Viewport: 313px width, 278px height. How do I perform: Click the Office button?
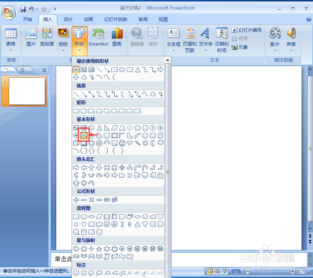[x=8, y=13]
